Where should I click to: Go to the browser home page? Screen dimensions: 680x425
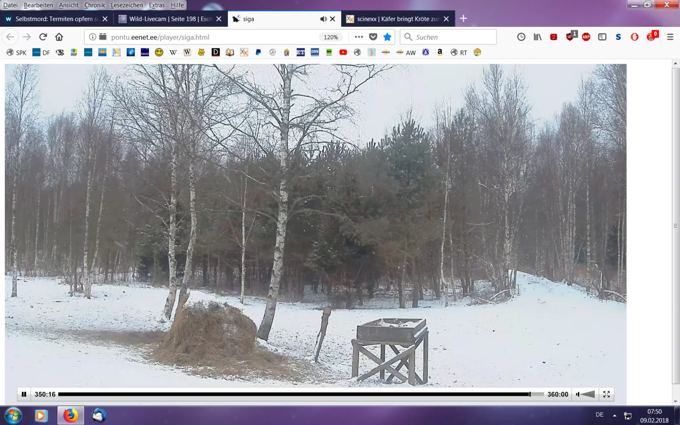(x=59, y=37)
